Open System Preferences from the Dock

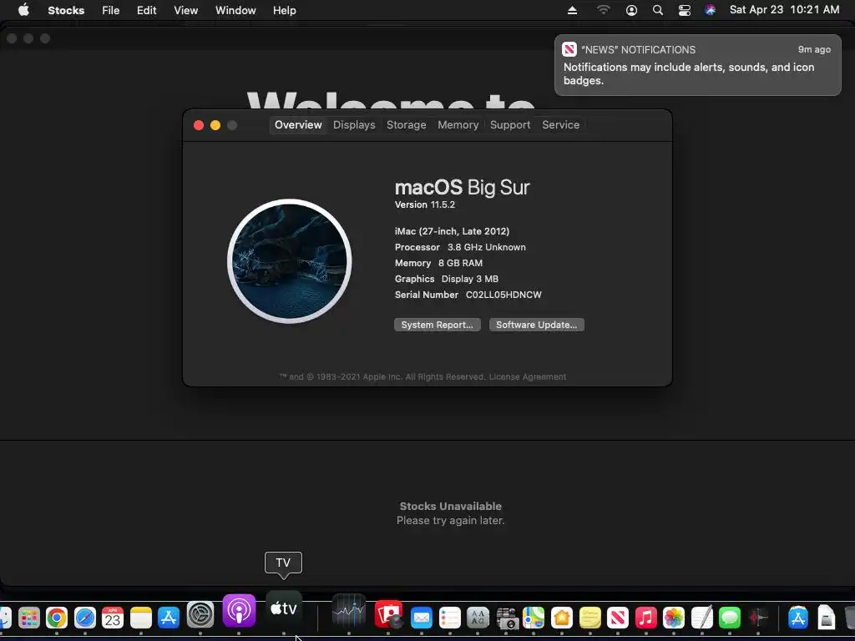(x=200, y=615)
